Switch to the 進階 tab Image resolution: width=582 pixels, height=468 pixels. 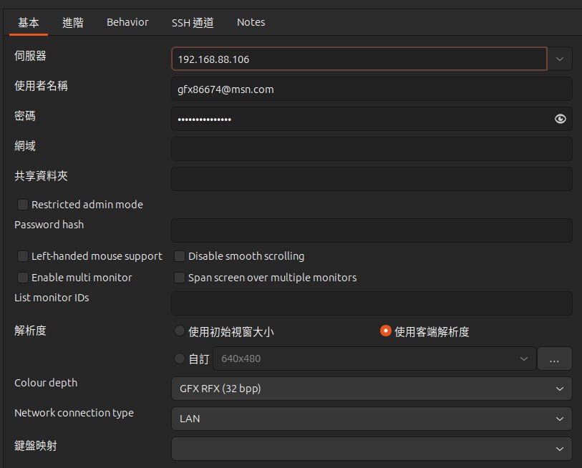point(72,22)
